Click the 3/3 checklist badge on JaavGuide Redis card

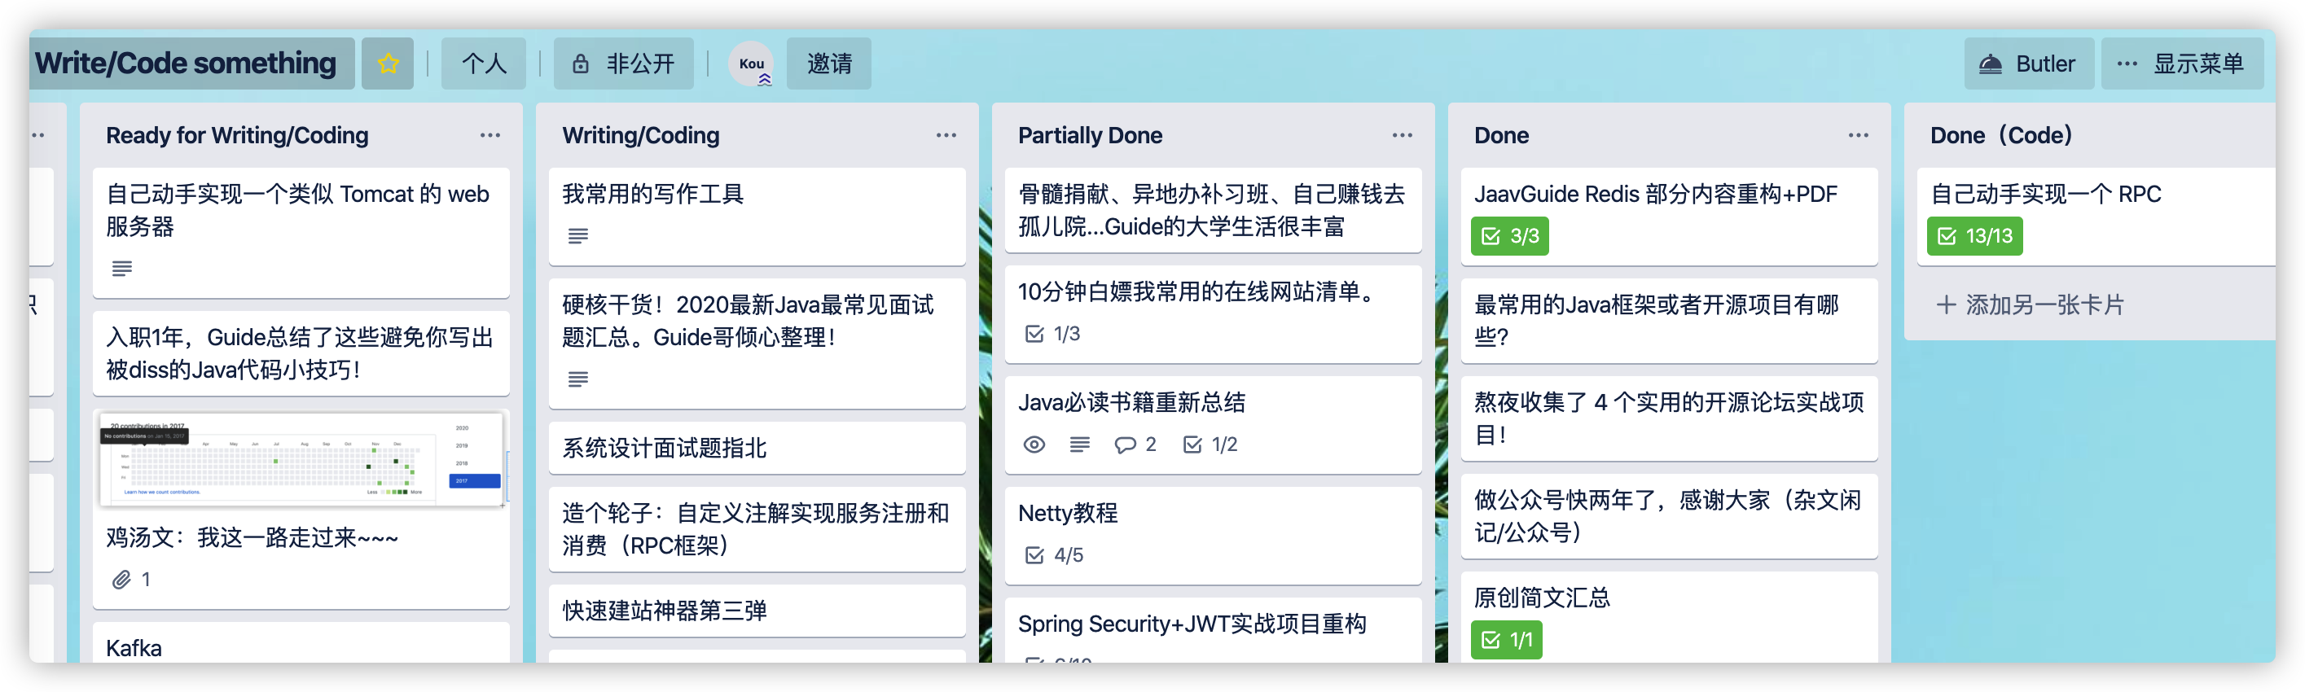coord(1509,236)
